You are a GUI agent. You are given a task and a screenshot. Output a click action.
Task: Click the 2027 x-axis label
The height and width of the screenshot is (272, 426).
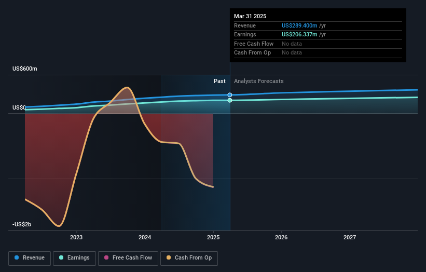tap(350, 238)
